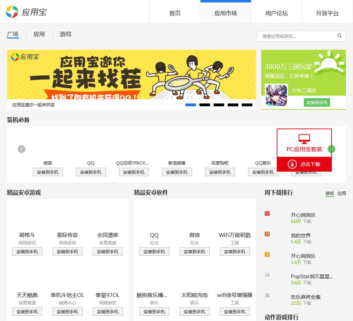Open 我的世界 in weekly ranking
The image size is (353, 321).
point(300,236)
